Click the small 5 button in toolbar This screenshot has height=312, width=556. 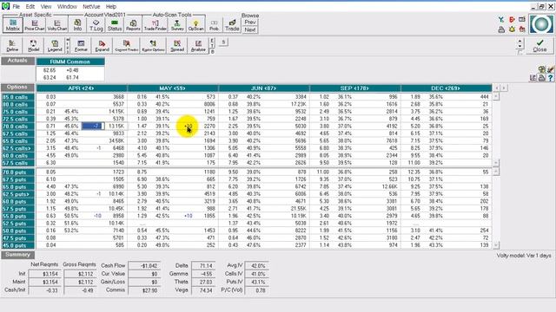click(223, 42)
